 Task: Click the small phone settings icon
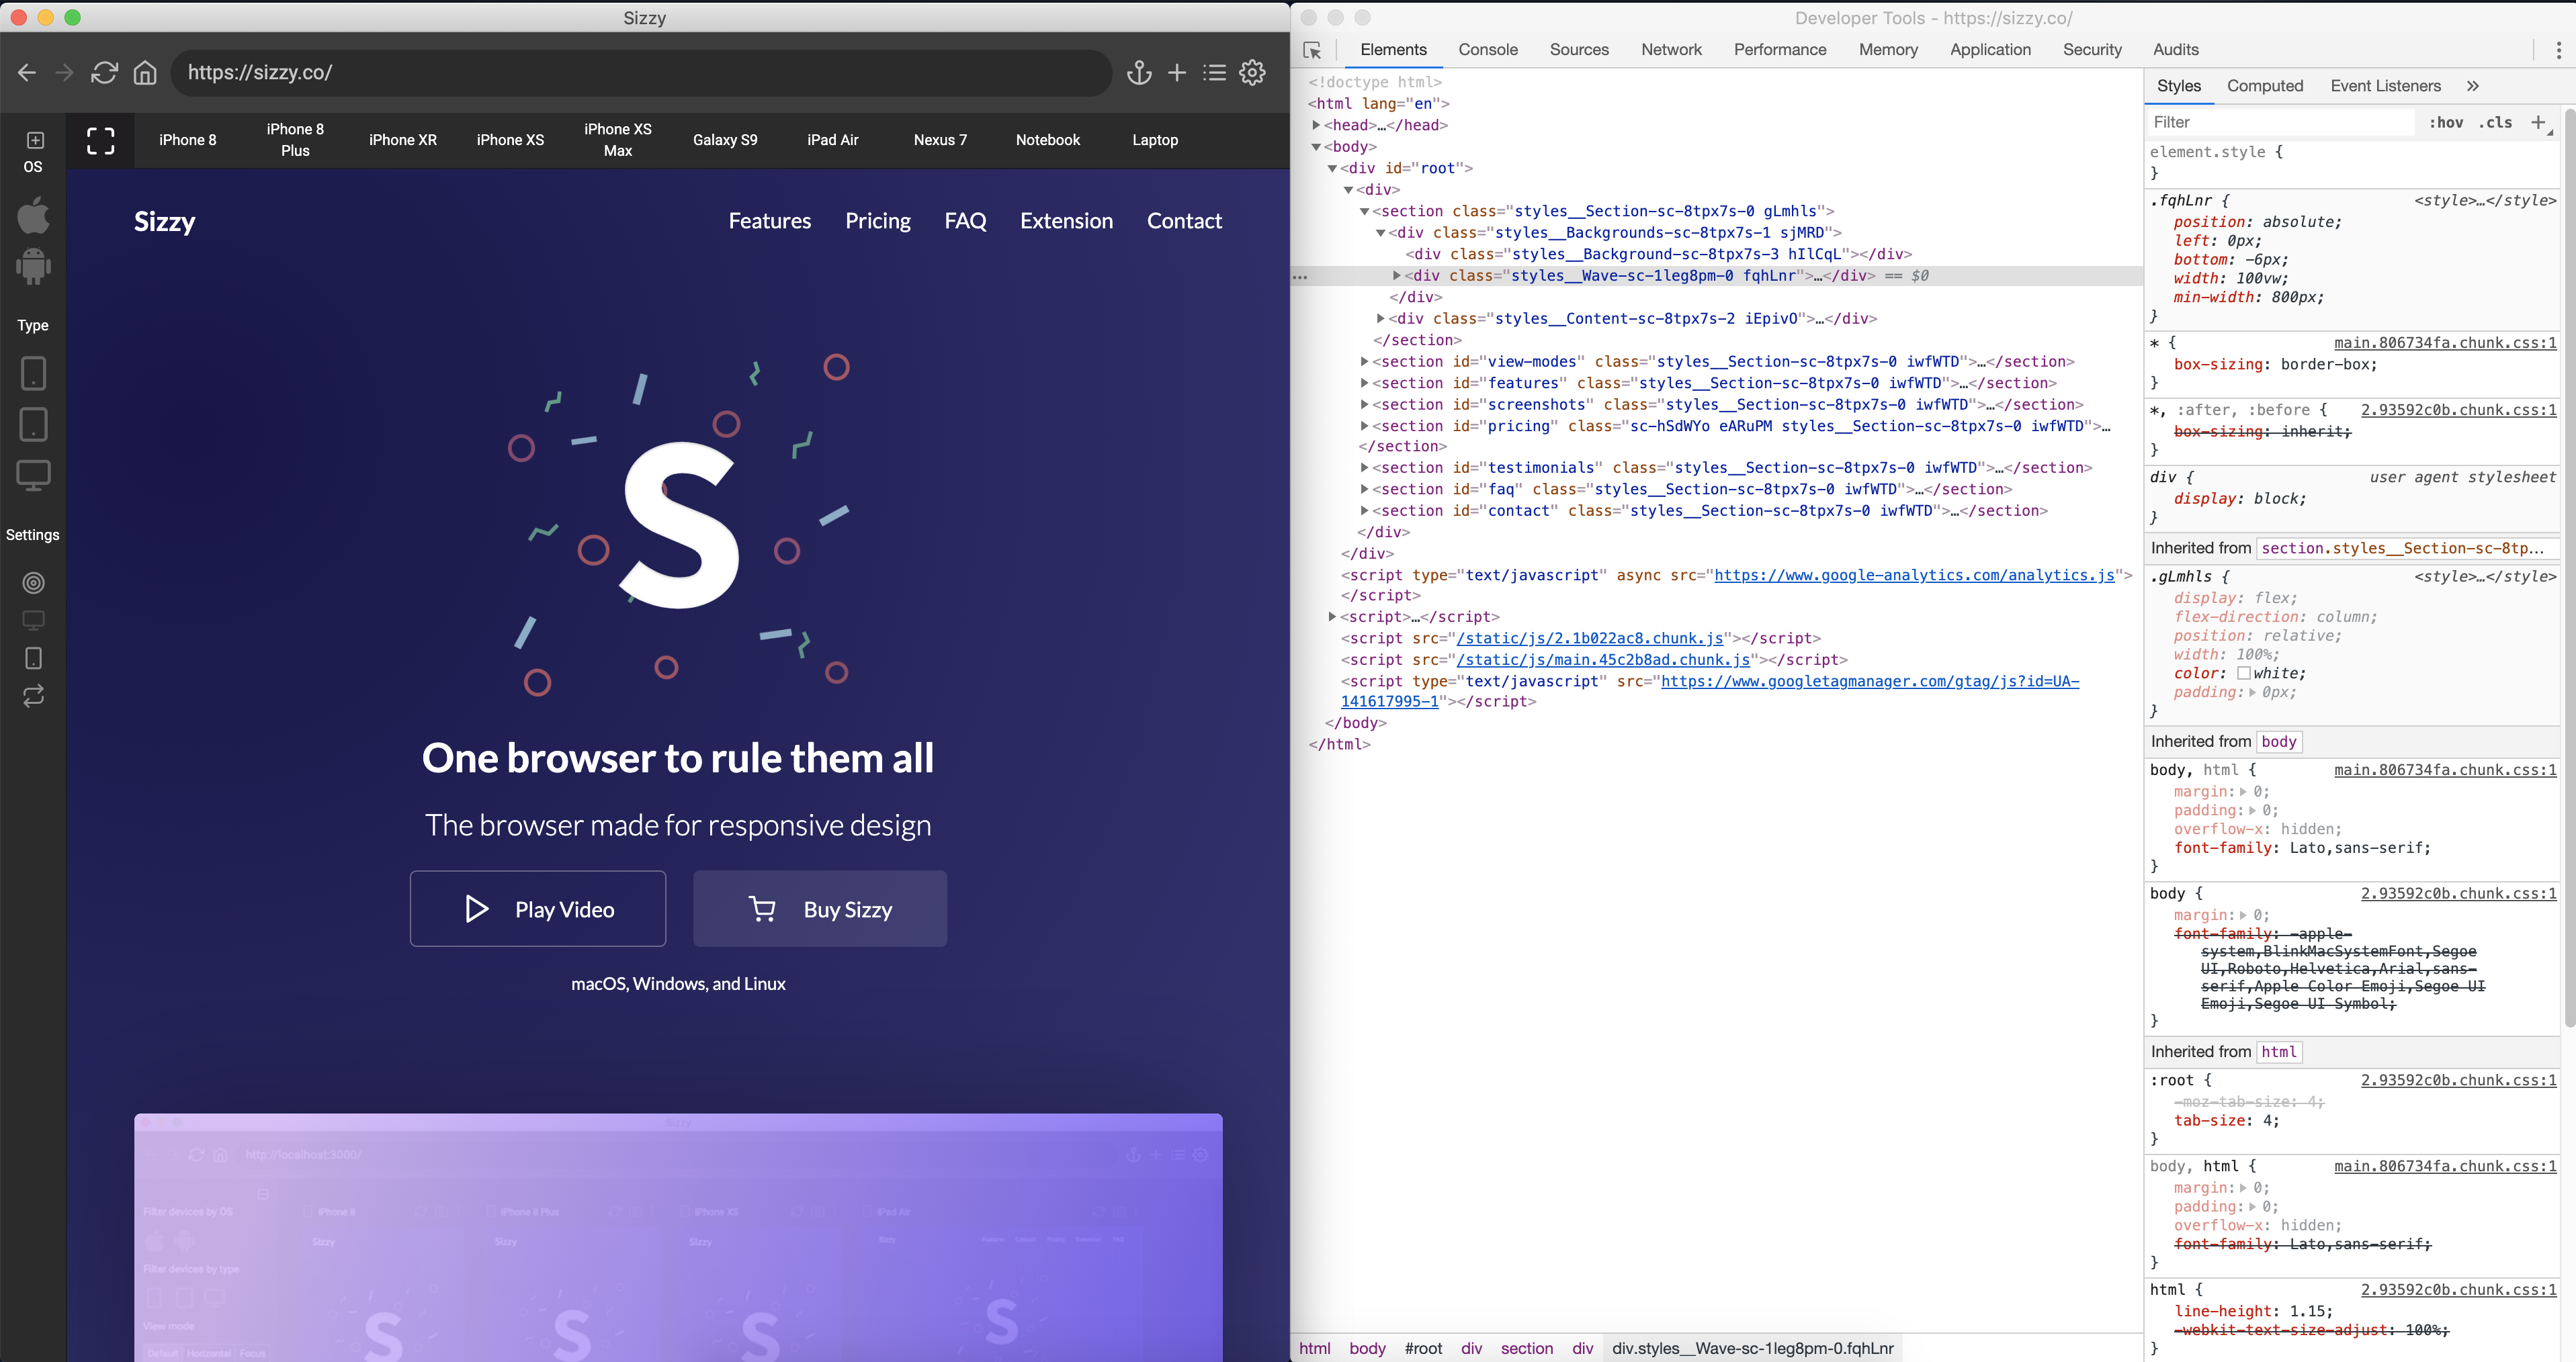click(x=33, y=657)
